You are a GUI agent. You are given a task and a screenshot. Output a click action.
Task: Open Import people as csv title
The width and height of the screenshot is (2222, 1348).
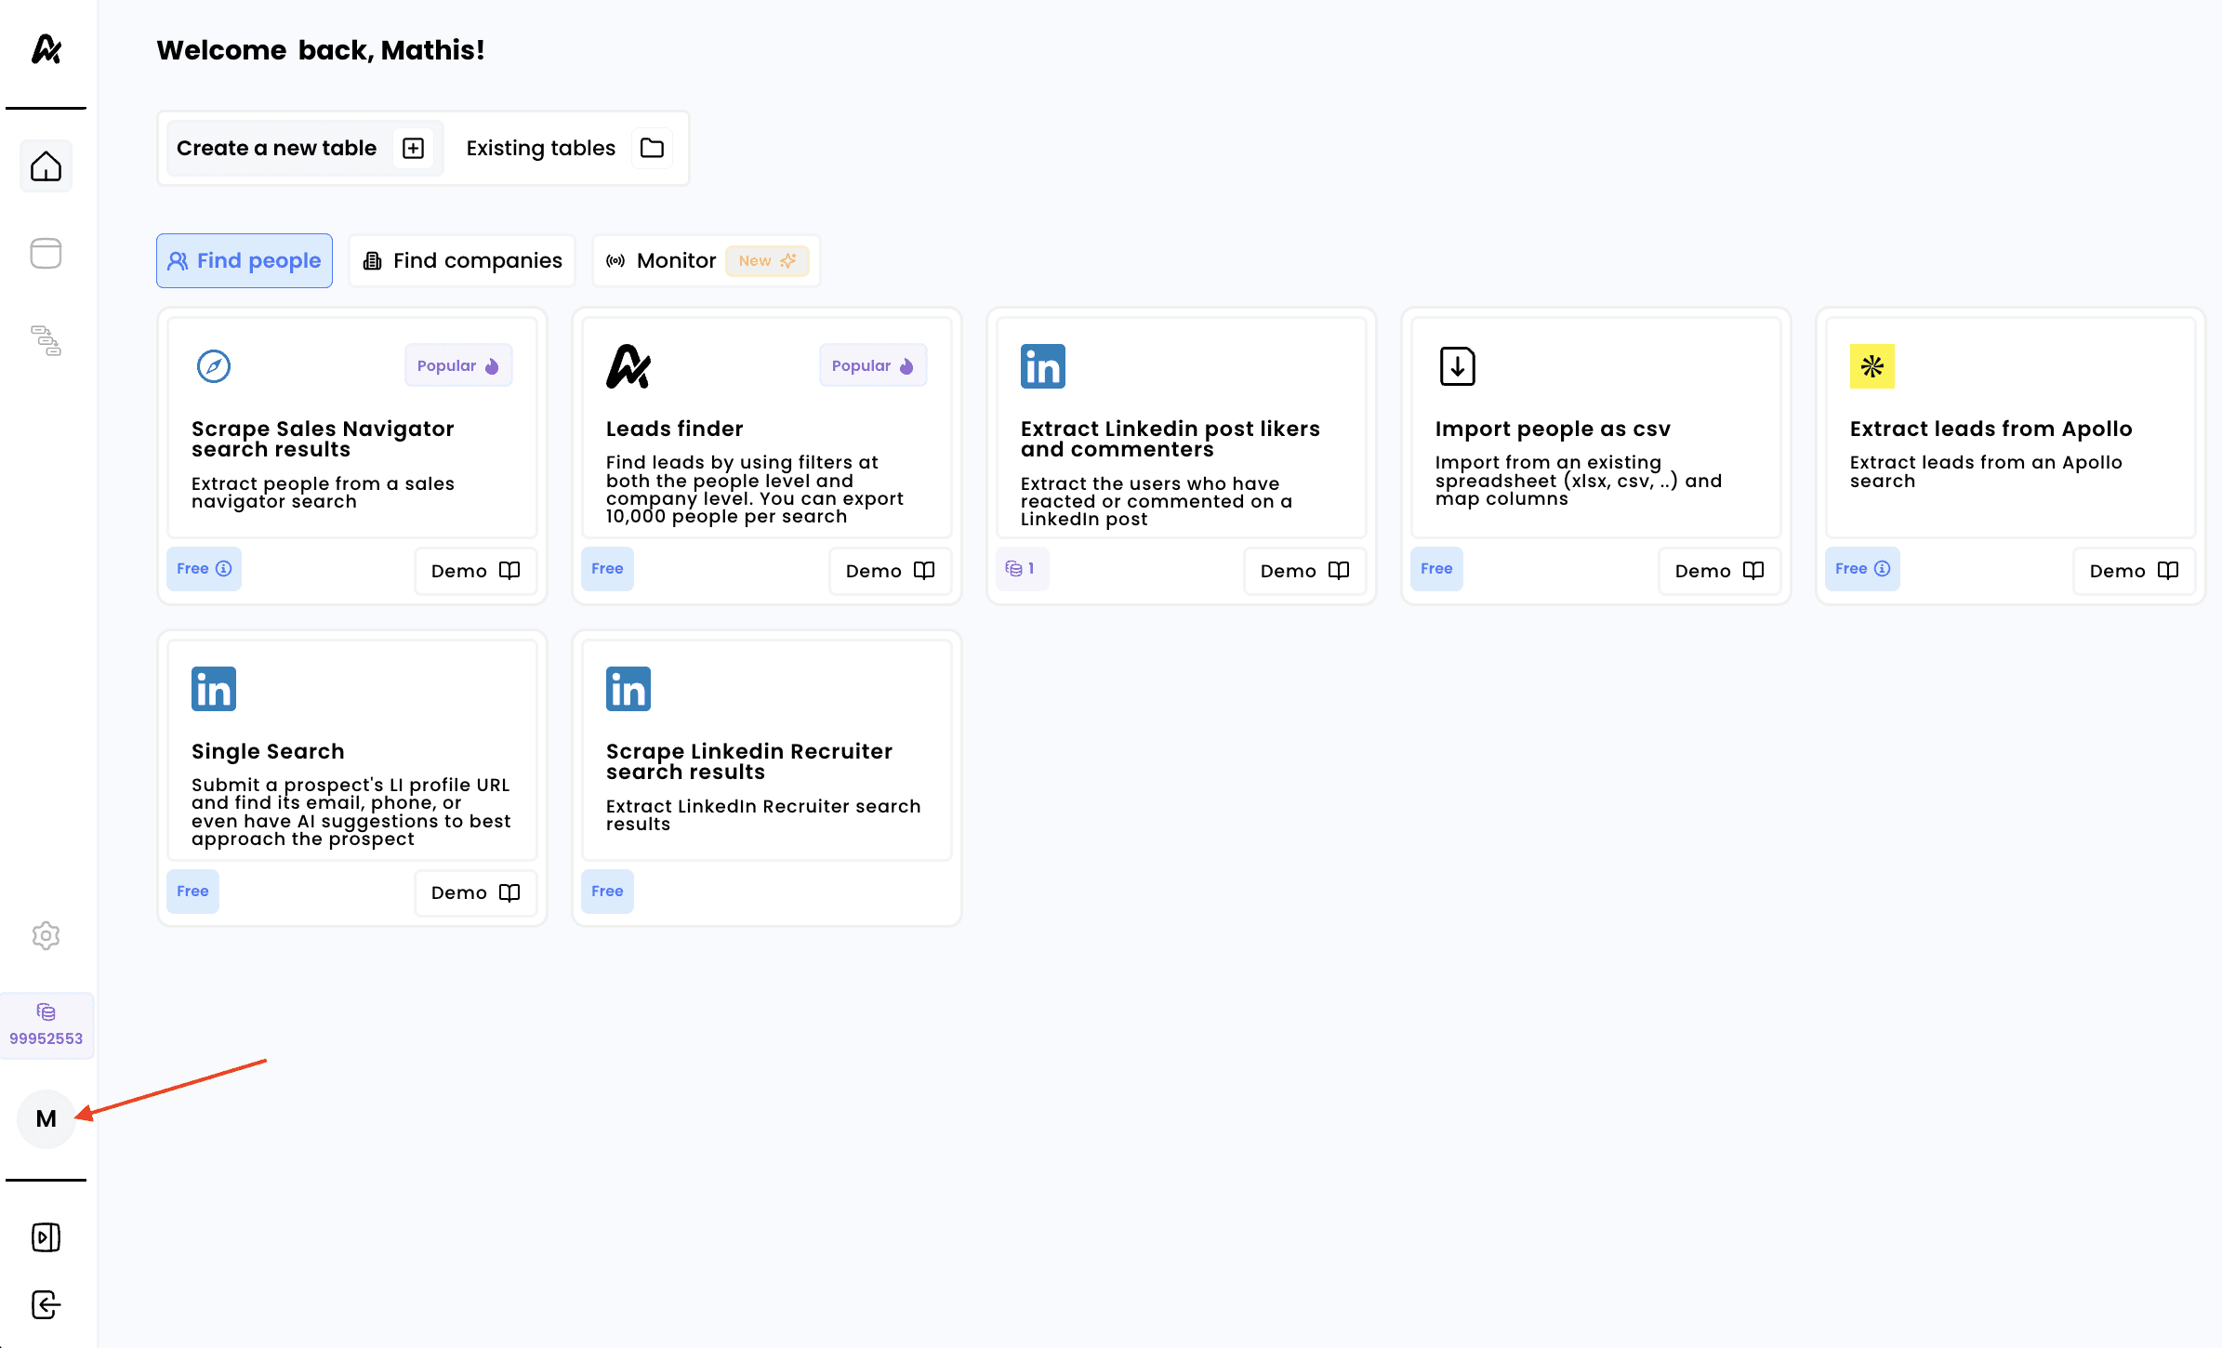click(x=1553, y=429)
